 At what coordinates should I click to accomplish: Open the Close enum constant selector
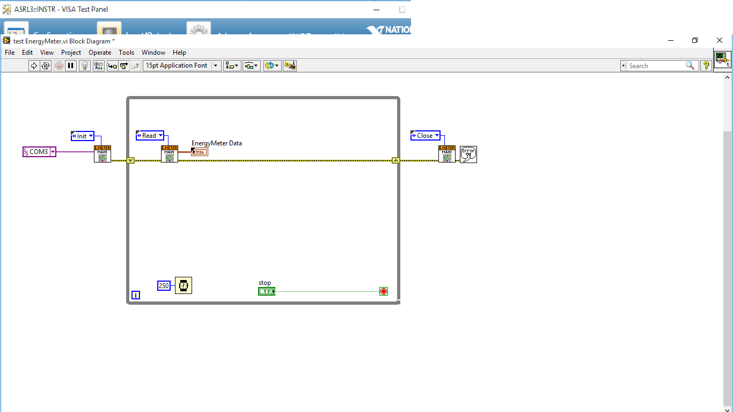pyautogui.click(x=426, y=136)
